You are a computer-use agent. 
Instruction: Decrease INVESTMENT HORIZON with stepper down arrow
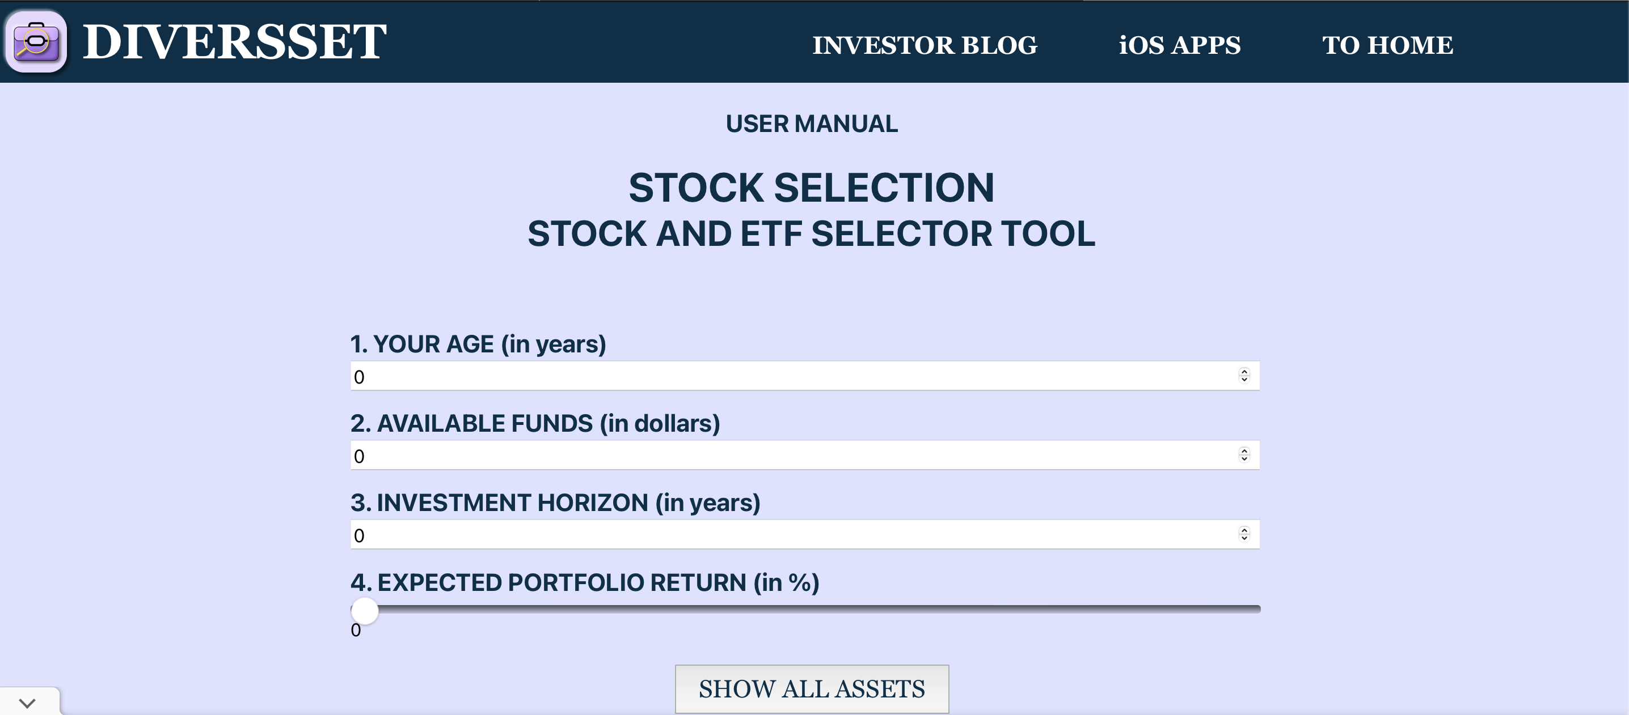[1244, 538]
